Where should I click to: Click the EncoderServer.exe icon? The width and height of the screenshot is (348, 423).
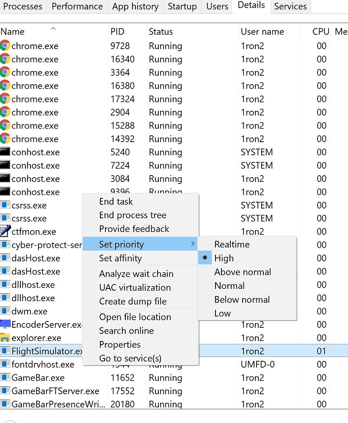coord(5,324)
